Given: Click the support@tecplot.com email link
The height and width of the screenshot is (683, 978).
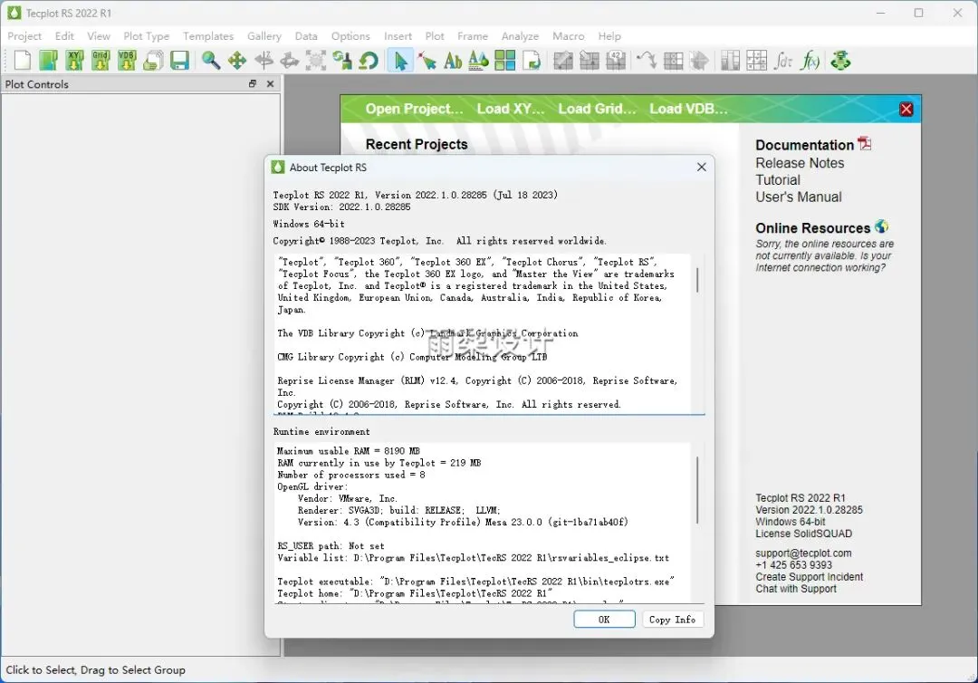Looking at the screenshot, I should (x=803, y=553).
